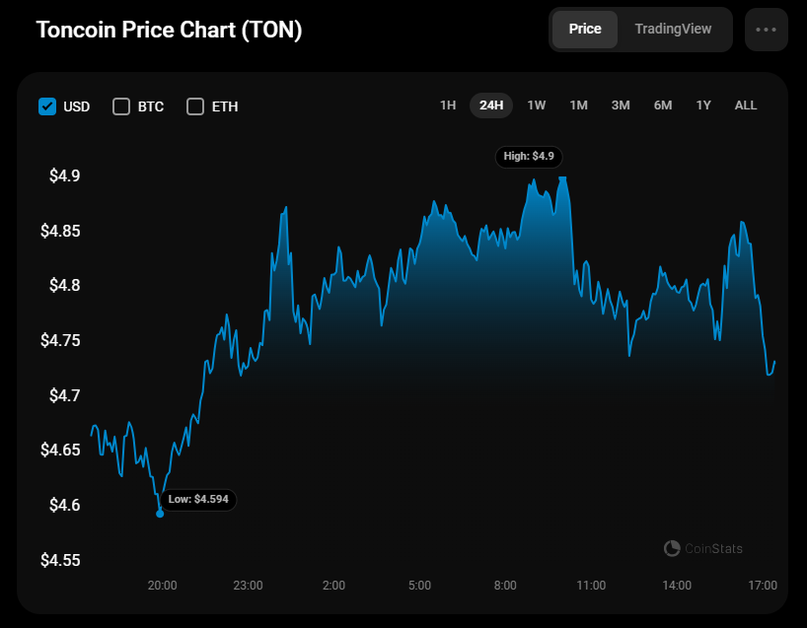Screen dimensions: 807x628
Task: Select the 1Y time range
Action: pyautogui.click(x=703, y=105)
